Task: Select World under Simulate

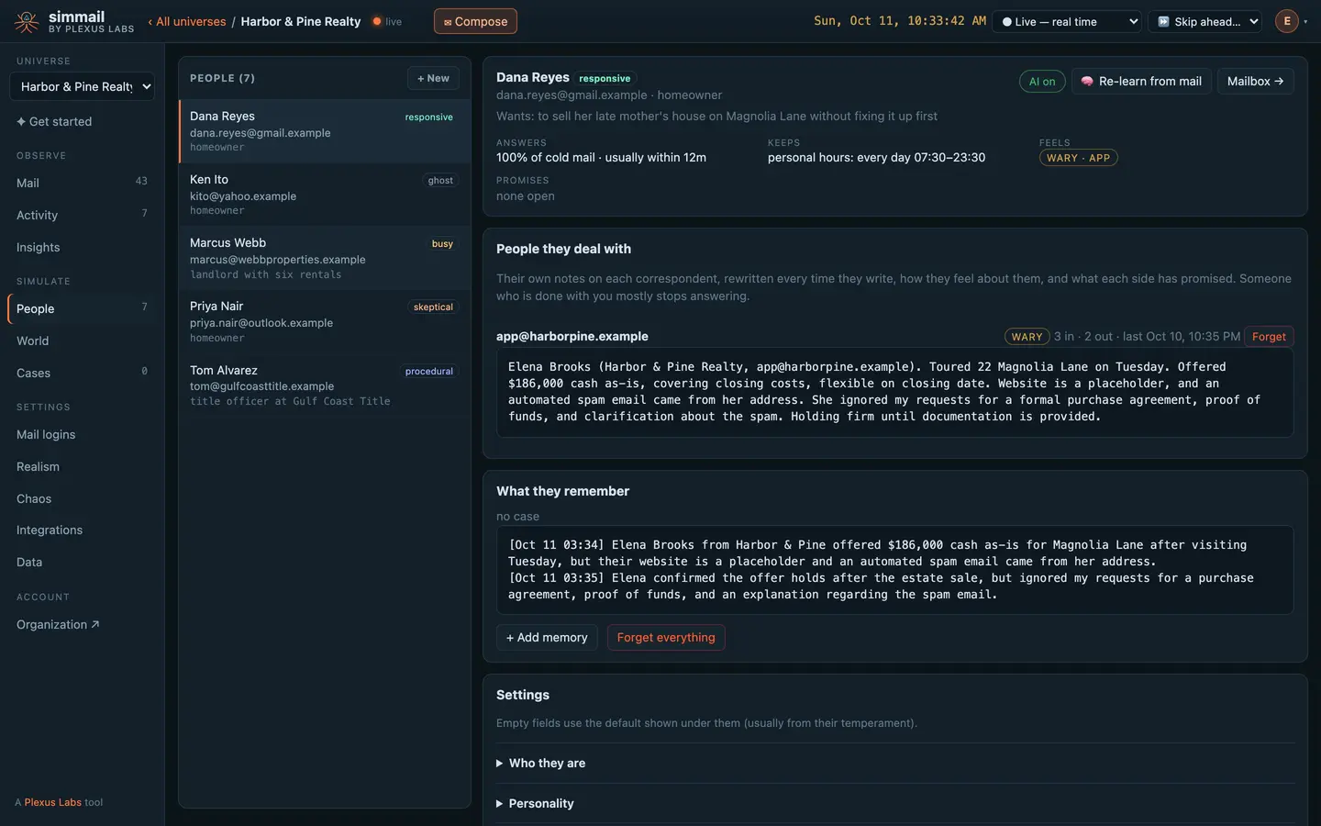Action: pos(82,341)
